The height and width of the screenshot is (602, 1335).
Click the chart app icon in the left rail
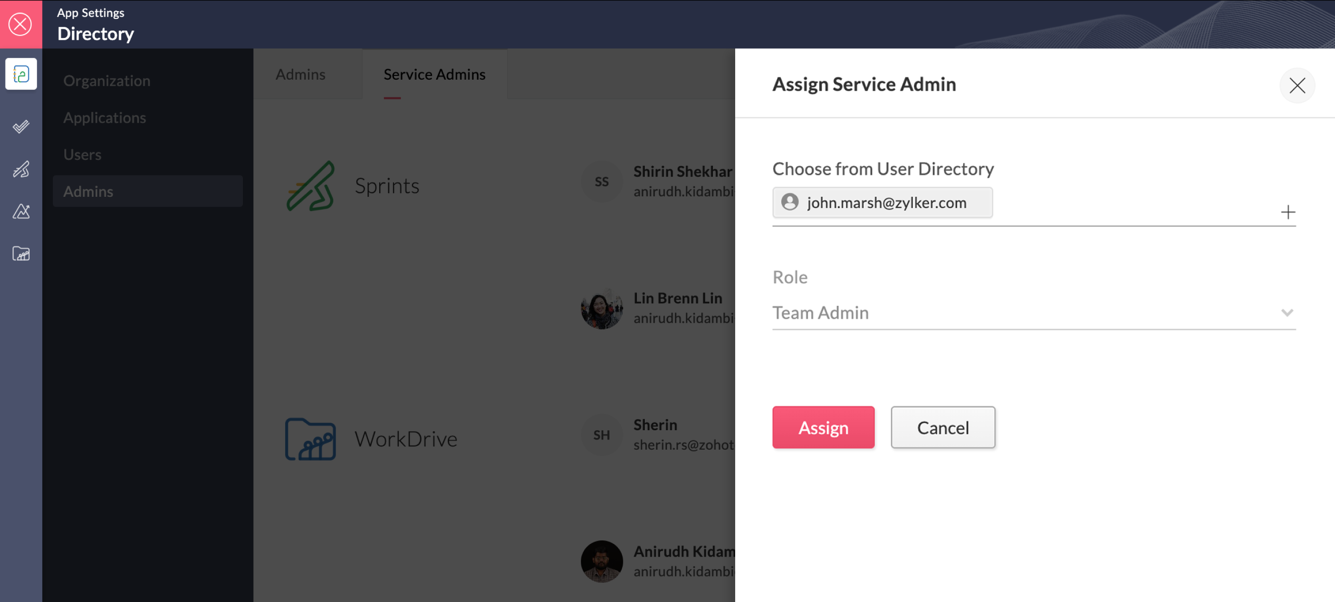tap(21, 211)
